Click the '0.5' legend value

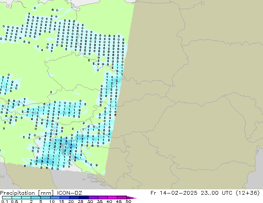(x=15, y=201)
